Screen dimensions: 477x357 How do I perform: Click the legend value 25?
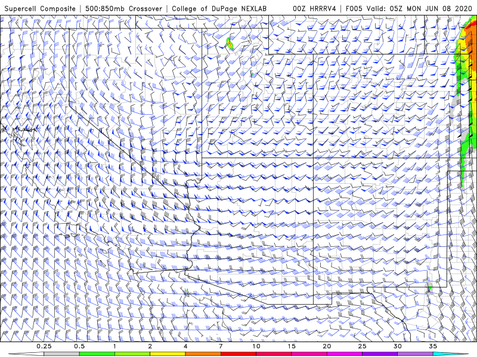pyautogui.click(x=362, y=346)
